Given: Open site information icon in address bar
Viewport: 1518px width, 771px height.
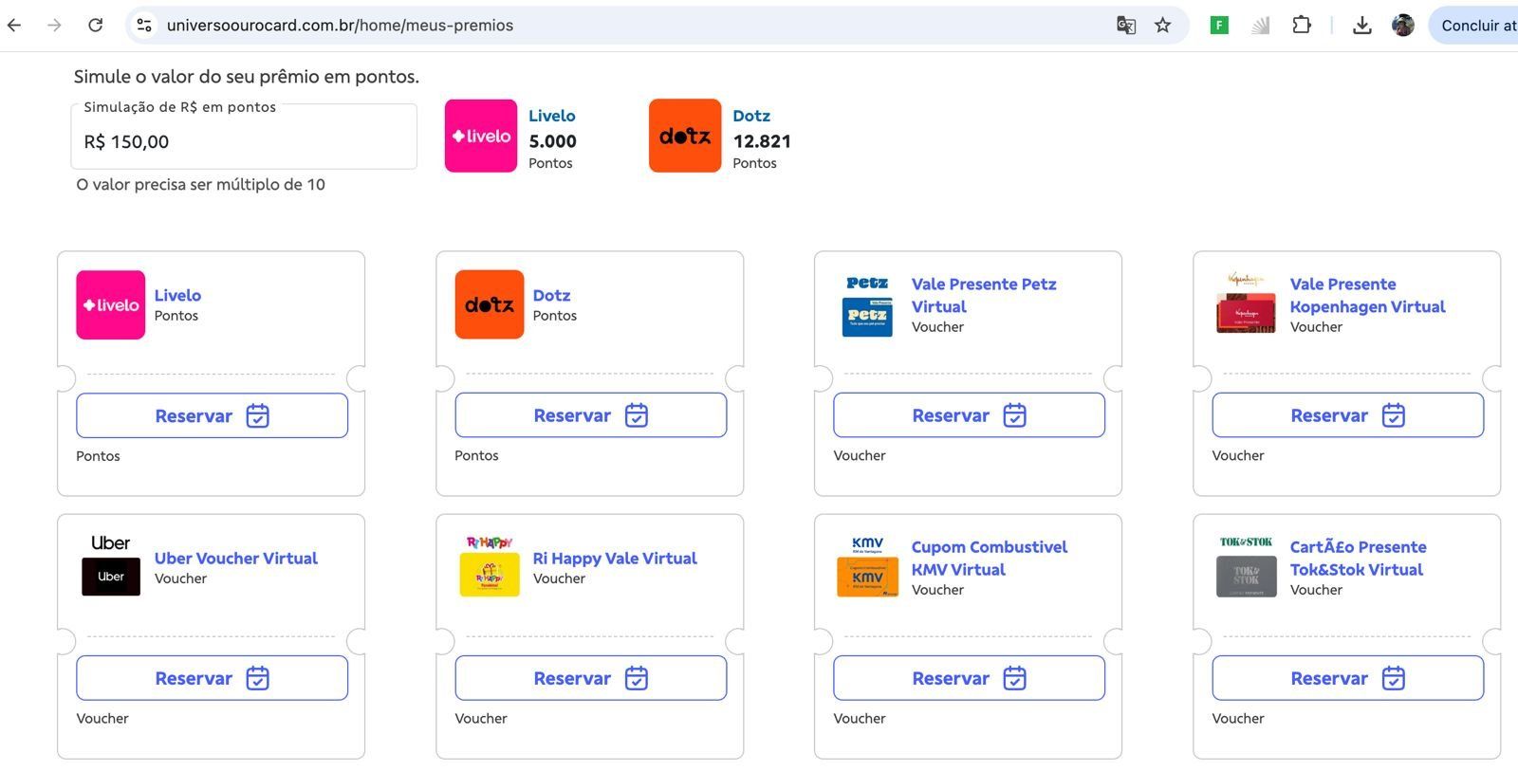Looking at the screenshot, I should click(144, 26).
